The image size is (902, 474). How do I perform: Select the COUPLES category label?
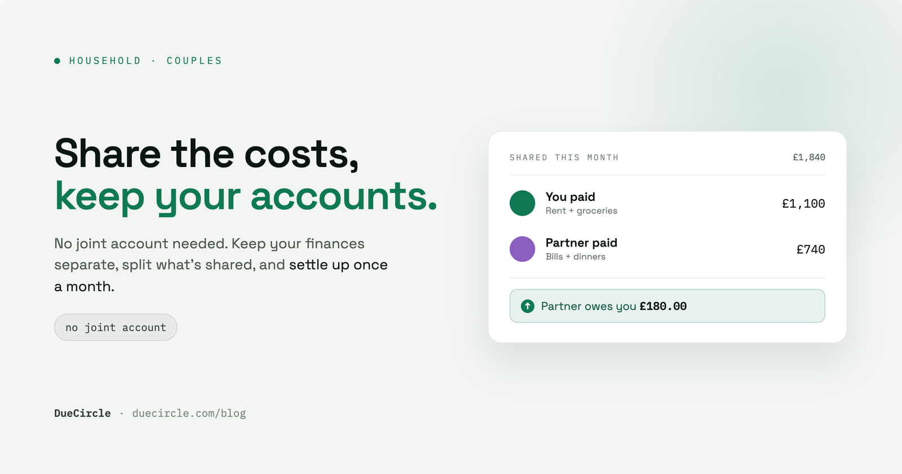coord(194,61)
